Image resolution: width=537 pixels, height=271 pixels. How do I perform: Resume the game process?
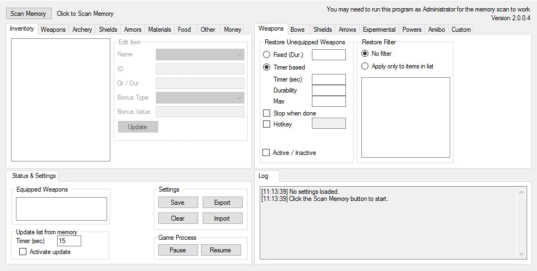[x=221, y=250]
